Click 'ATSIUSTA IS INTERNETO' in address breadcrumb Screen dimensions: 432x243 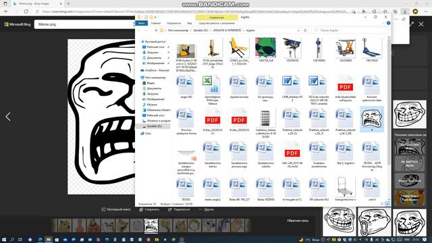click(227, 30)
